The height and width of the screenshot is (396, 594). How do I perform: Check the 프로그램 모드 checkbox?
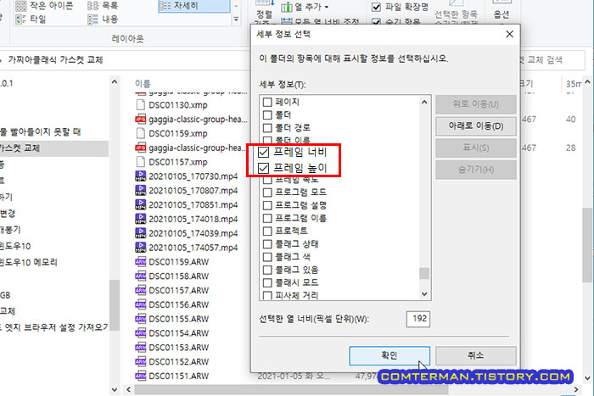pos(267,192)
